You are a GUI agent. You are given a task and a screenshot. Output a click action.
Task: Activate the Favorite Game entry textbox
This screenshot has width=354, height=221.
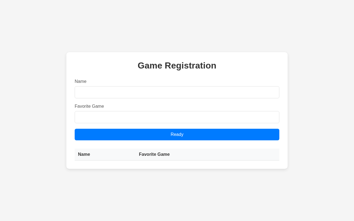177,117
